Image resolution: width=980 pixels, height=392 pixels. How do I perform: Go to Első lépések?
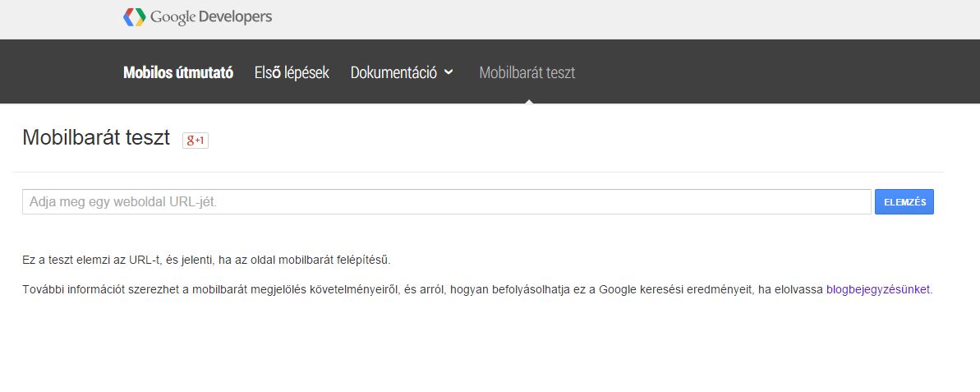[x=292, y=72]
